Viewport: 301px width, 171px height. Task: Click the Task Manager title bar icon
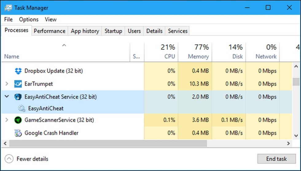[8, 8]
